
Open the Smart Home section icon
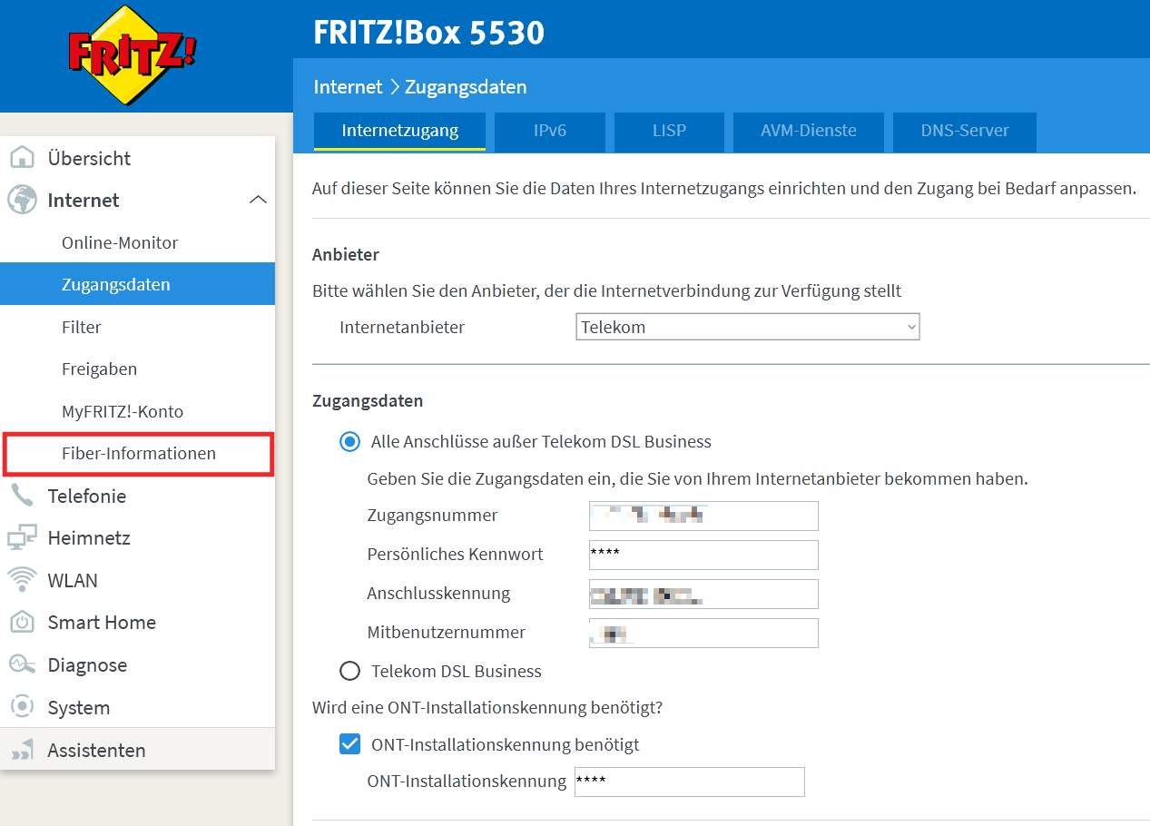pos(26,623)
